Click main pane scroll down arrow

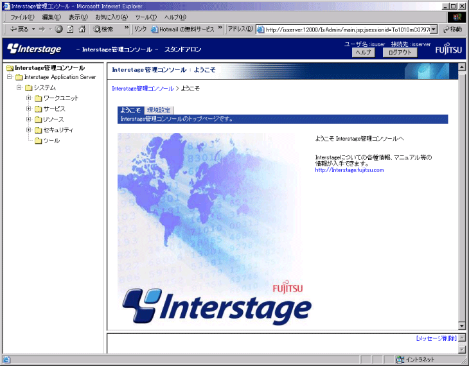[x=462, y=326]
